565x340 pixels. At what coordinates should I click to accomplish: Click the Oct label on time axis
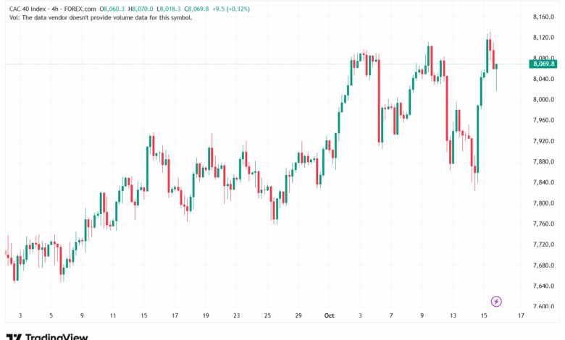coord(329,315)
